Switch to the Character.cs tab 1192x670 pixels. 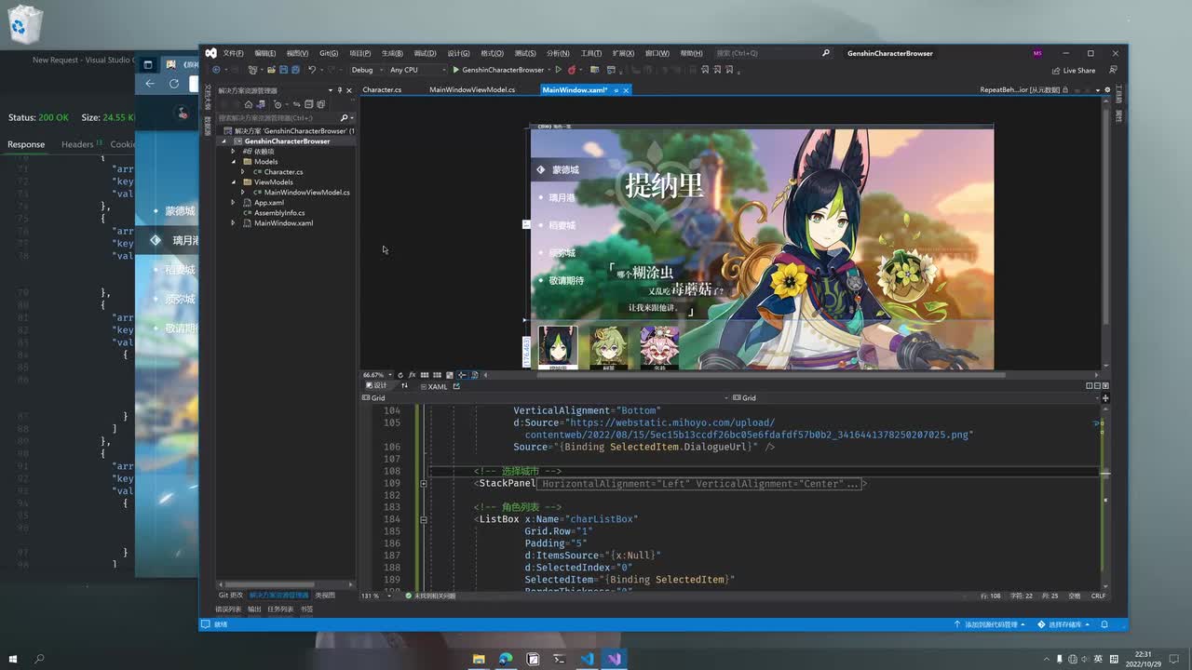pyautogui.click(x=382, y=90)
